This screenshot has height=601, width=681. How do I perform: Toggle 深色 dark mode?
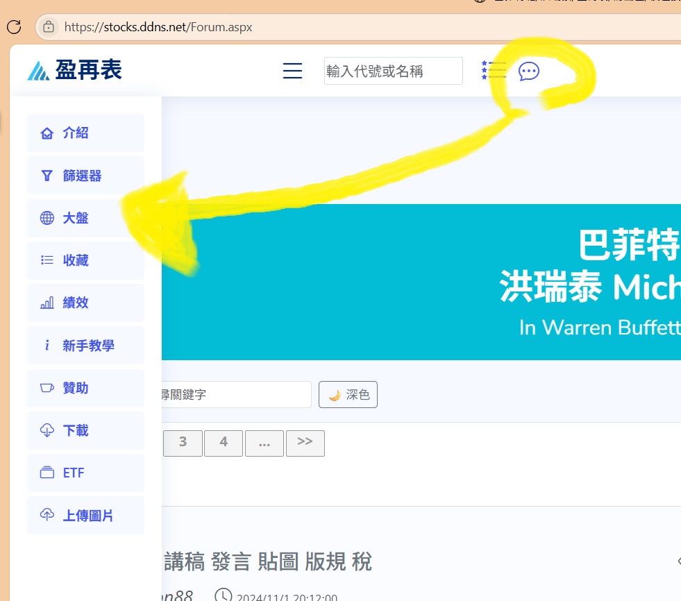point(348,395)
